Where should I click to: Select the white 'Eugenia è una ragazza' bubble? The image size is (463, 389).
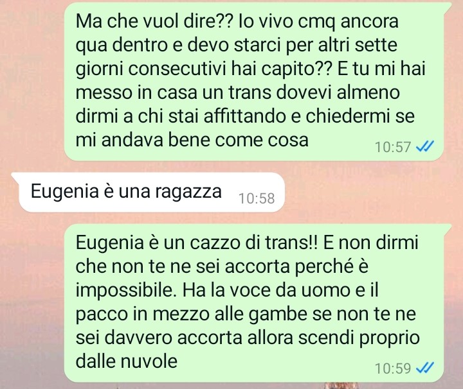click(148, 192)
